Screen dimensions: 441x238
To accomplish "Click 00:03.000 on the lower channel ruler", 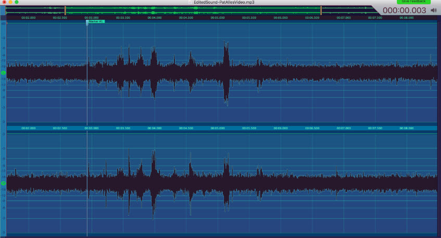I will click(x=92, y=128).
